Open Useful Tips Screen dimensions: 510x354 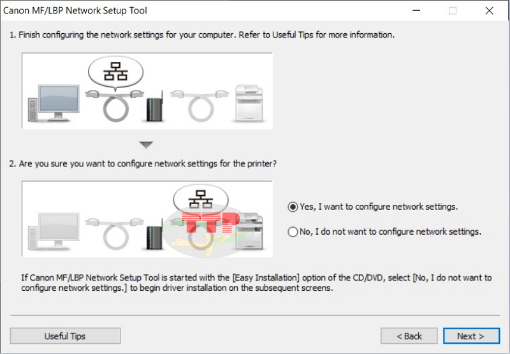tap(65, 336)
